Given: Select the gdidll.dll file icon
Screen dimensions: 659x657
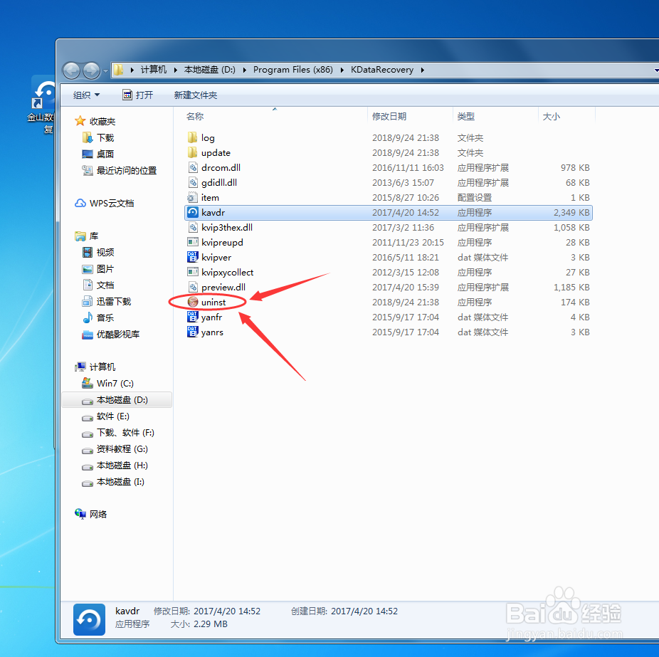Looking at the screenshot, I should coord(192,182).
